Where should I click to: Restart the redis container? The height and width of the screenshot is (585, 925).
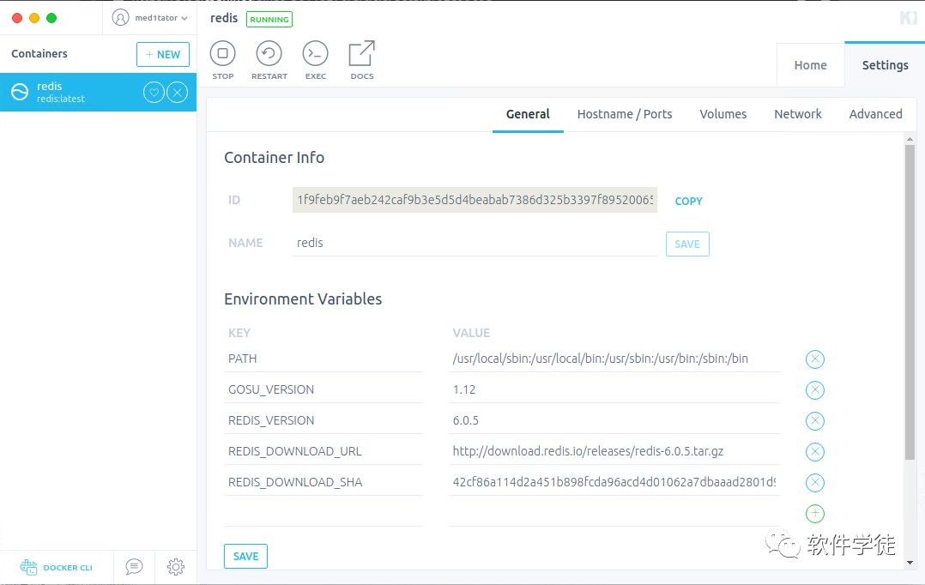coord(269,54)
